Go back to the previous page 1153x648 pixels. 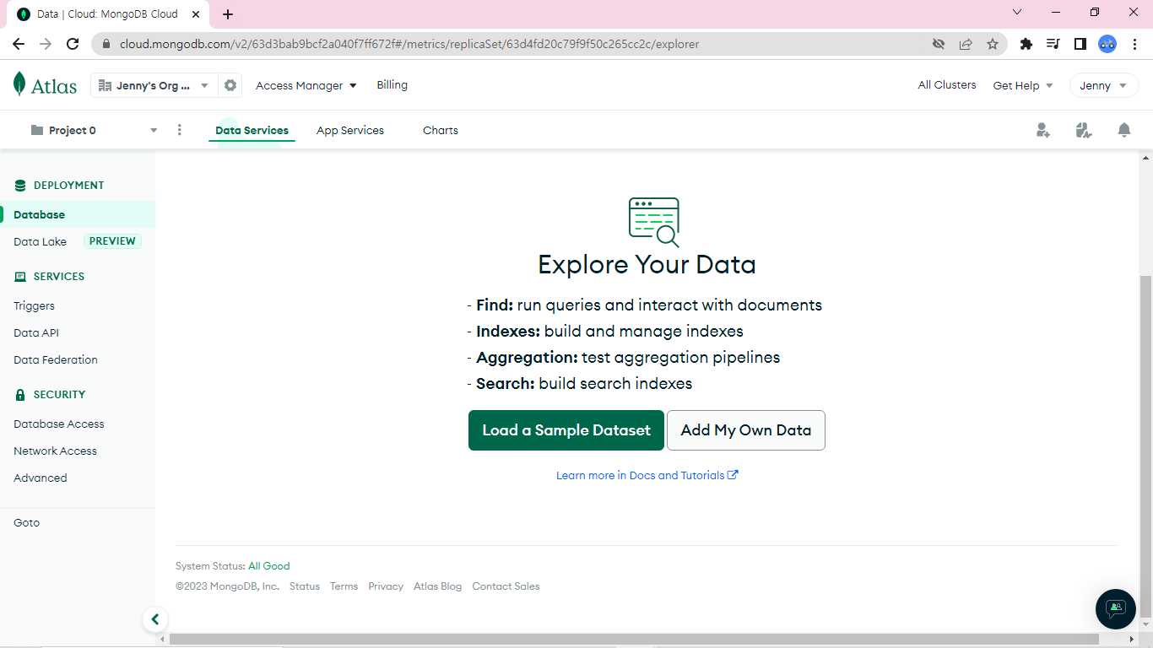click(x=19, y=44)
